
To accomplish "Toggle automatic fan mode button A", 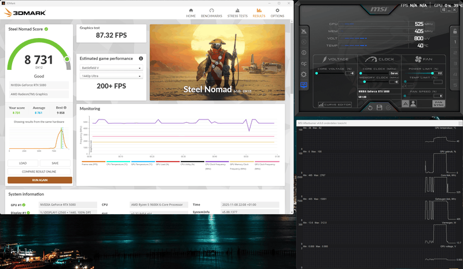I will [406, 104].
